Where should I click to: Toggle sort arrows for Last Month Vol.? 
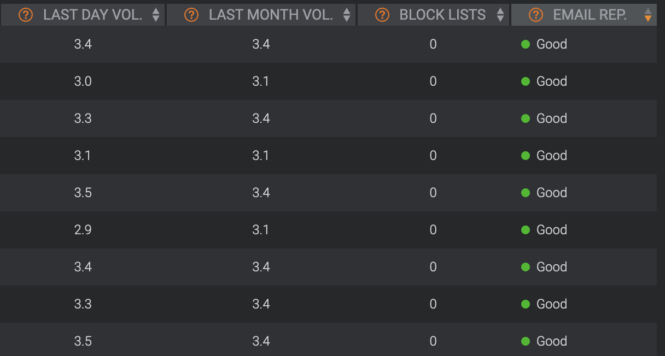pyautogui.click(x=347, y=15)
